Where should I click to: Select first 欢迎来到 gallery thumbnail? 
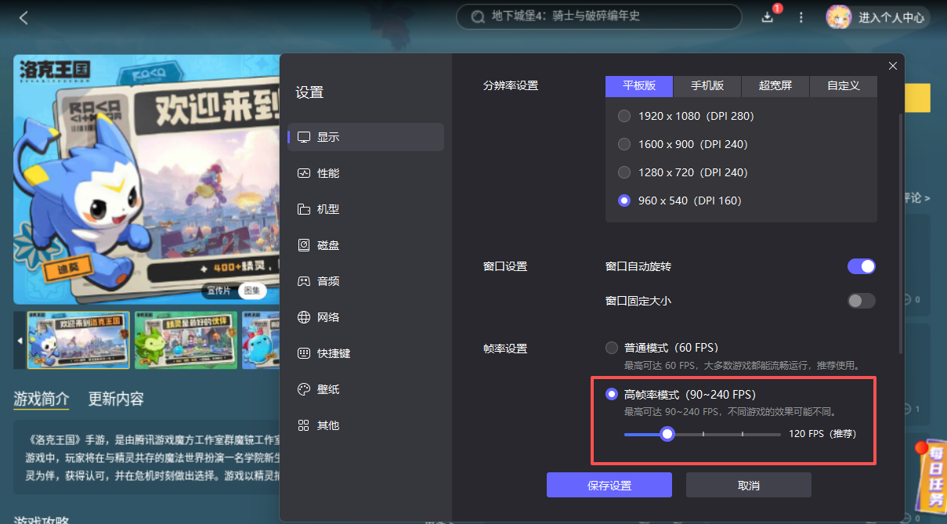point(78,340)
